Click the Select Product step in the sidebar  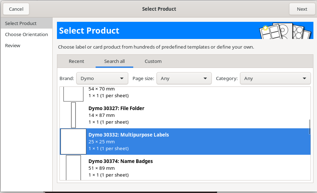click(x=21, y=23)
